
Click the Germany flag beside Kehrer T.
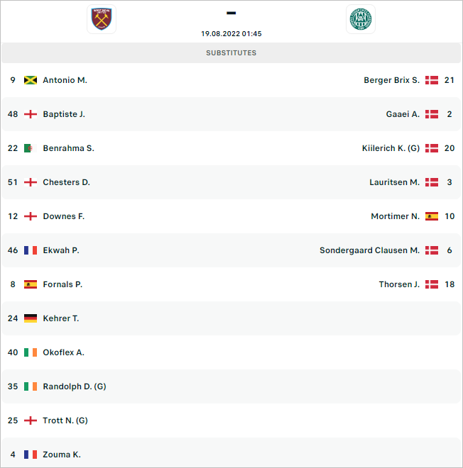(31, 318)
